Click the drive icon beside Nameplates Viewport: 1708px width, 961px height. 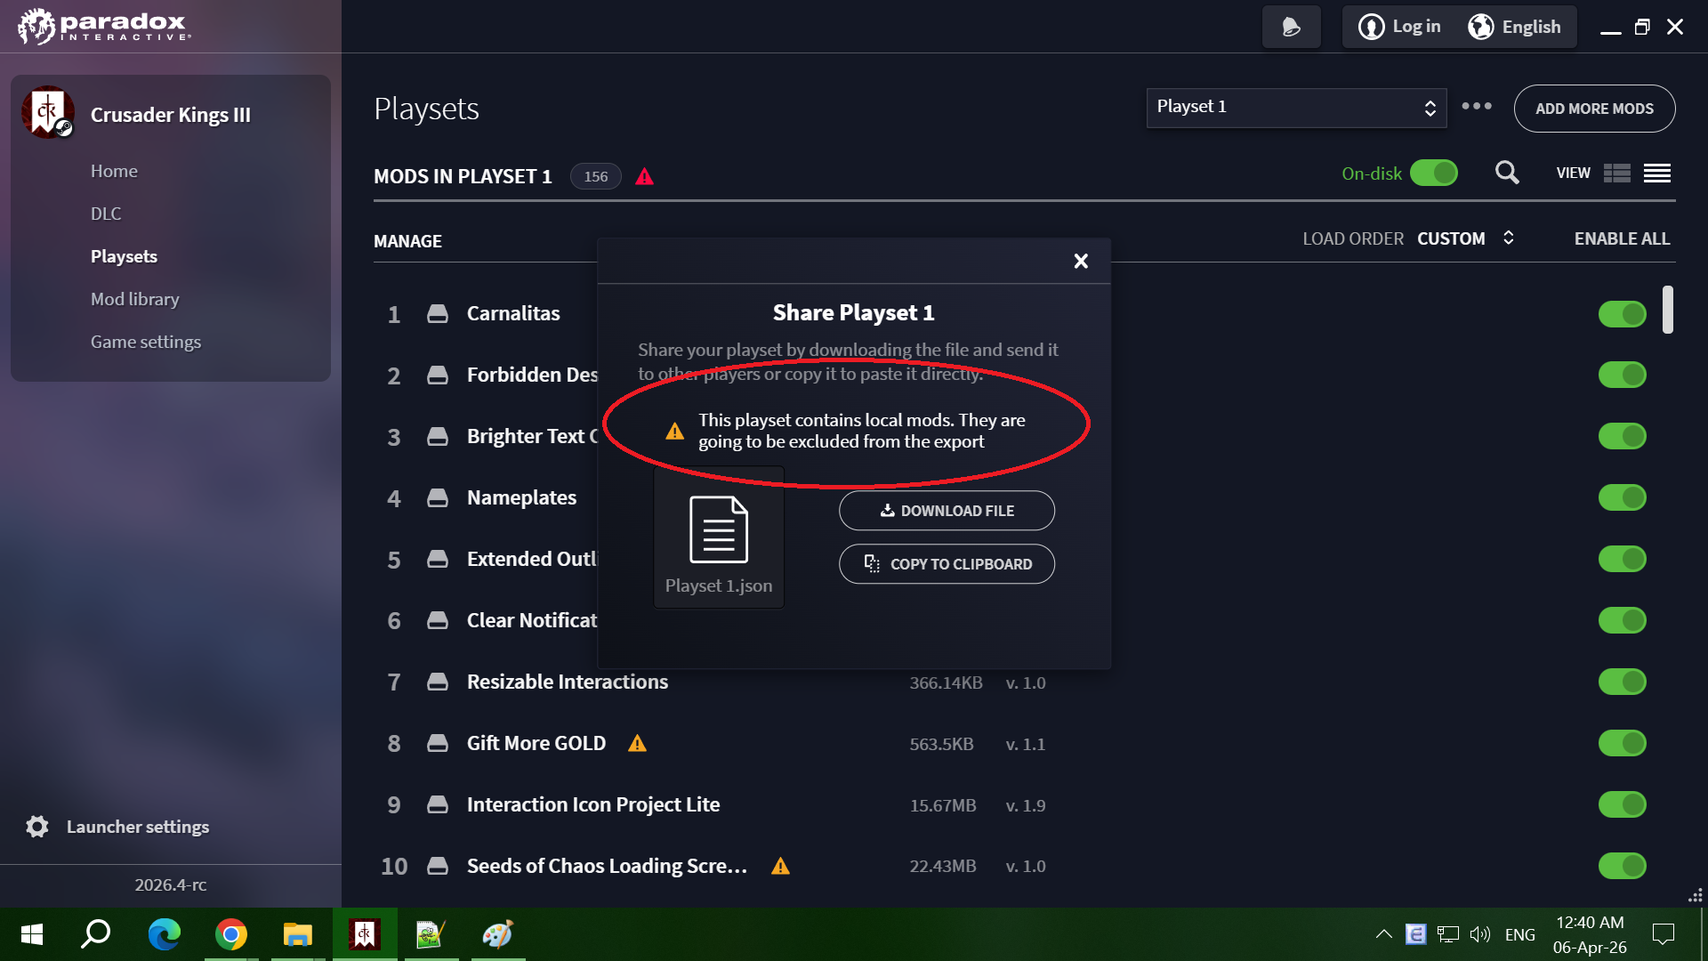pyautogui.click(x=438, y=497)
